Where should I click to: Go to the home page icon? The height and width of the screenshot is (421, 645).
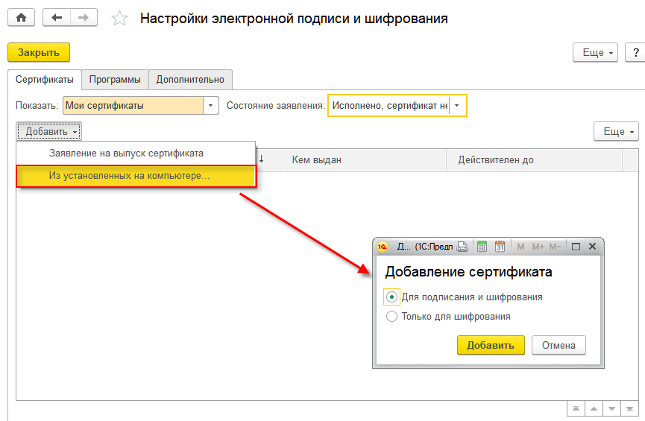point(22,18)
